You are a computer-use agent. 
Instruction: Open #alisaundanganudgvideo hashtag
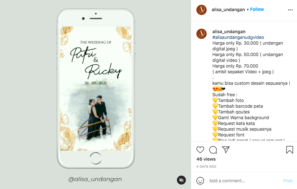238,37
